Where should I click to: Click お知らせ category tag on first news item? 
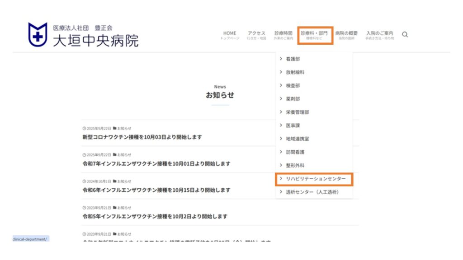click(124, 128)
